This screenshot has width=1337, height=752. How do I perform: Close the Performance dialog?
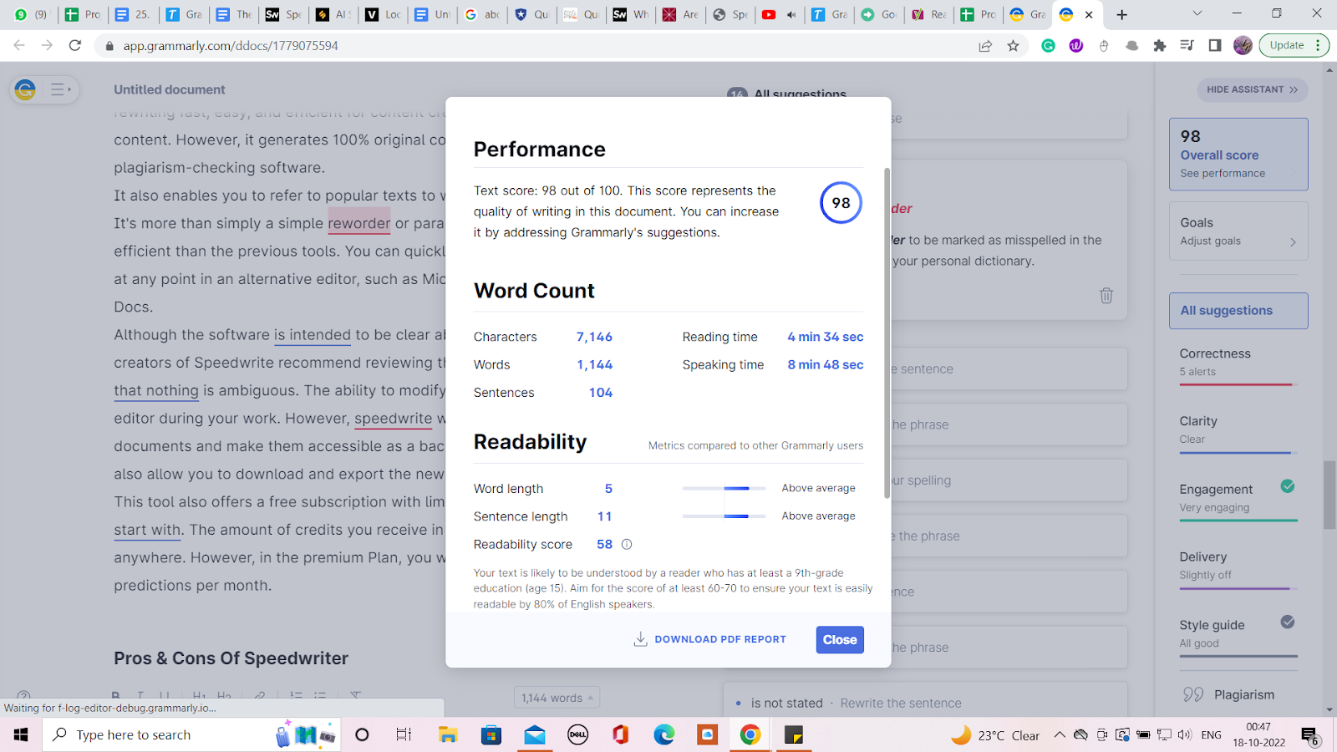(x=839, y=639)
